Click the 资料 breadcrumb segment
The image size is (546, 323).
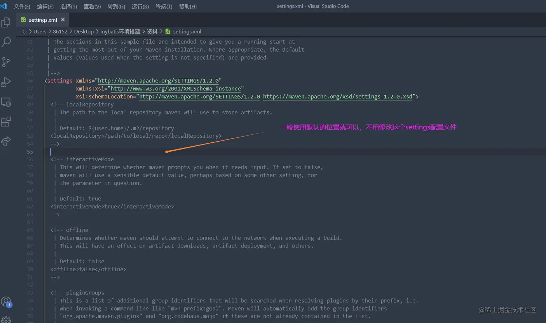(152, 31)
